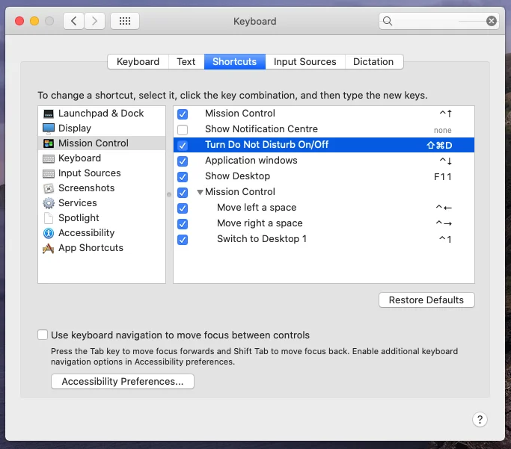Go back with the left chevron button
This screenshot has height=449, width=511.
(x=73, y=21)
